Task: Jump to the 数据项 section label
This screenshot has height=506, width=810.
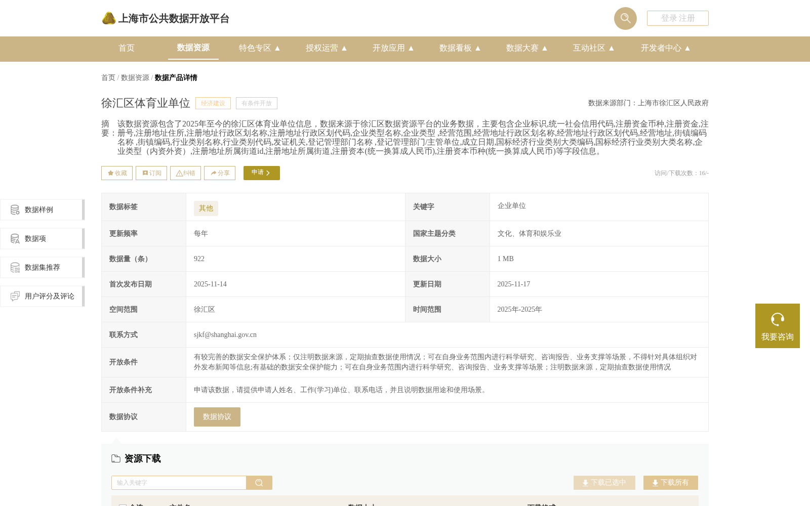Action: click(x=35, y=238)
